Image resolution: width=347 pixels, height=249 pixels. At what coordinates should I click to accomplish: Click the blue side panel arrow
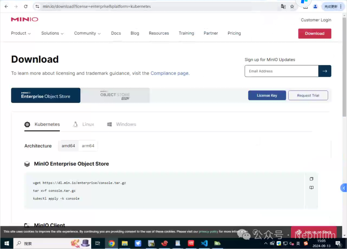coord(344,188)
